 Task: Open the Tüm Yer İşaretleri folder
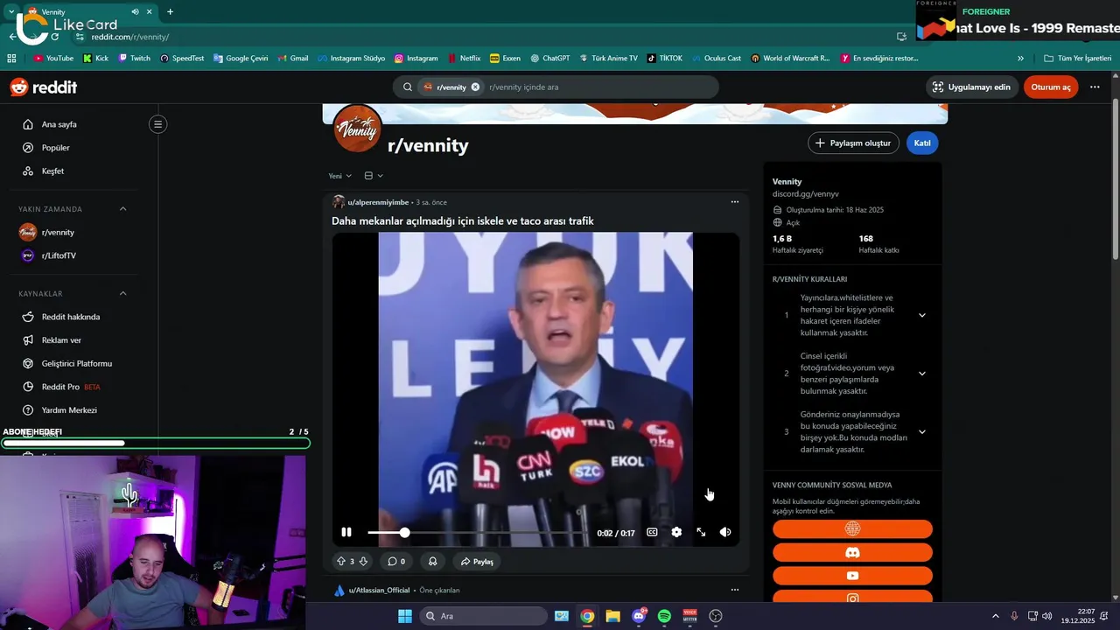coord(1077,59)
